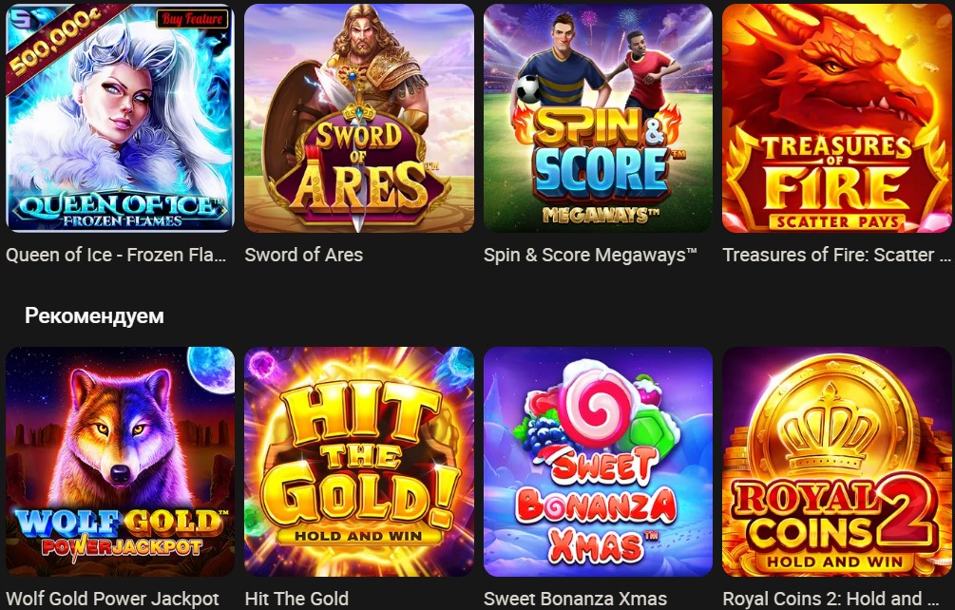Click the Wolf Gold Power Jackpot title
Image resolution: width=955 pixels, height=610 pixels.
(x=113, y=599)
